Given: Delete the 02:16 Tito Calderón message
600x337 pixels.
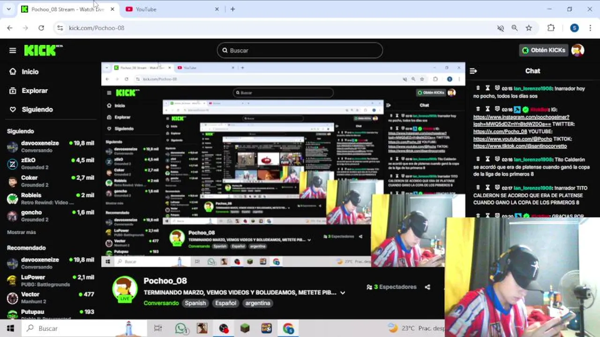Looking at the screenshot, I should click(478, 159).
